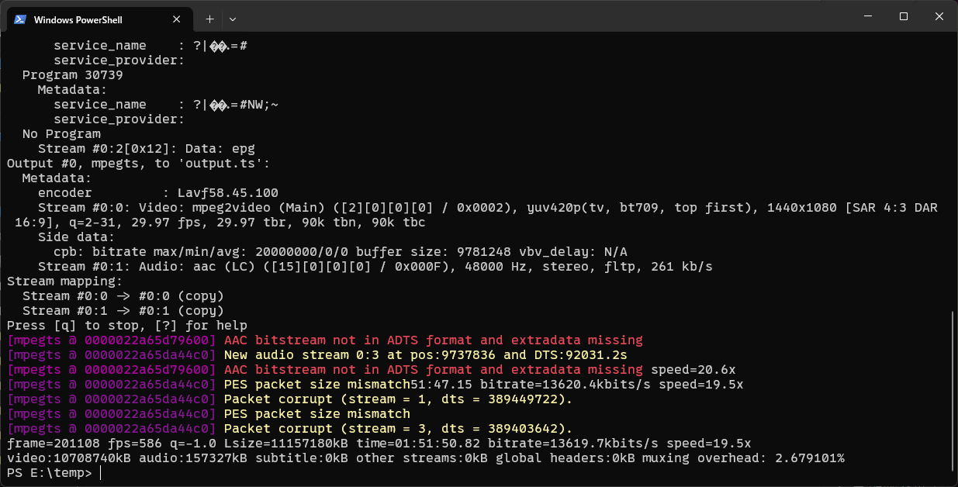Close the terminal window
This screenshot has height=487, width=958.
pos(939,17)
